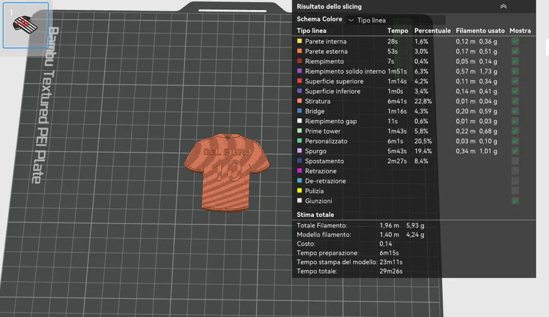
Task: Click the Giunzioni white swatch
Action: click(299, 201)
